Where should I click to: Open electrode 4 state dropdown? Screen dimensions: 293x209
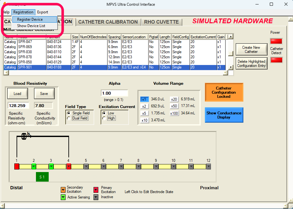coord(69,167)
